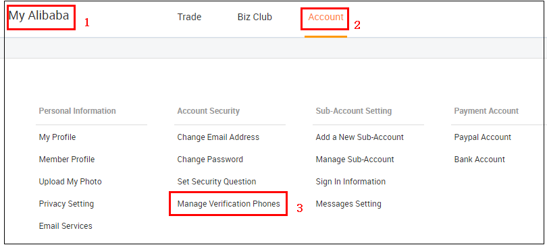Open the Trade tab

click(x=189, y=17)
